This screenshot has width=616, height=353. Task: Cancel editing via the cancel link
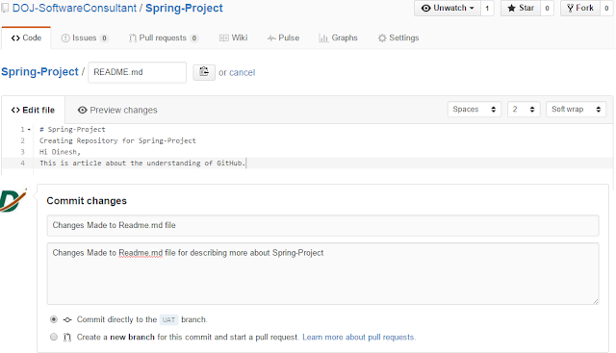pos(242,73)
